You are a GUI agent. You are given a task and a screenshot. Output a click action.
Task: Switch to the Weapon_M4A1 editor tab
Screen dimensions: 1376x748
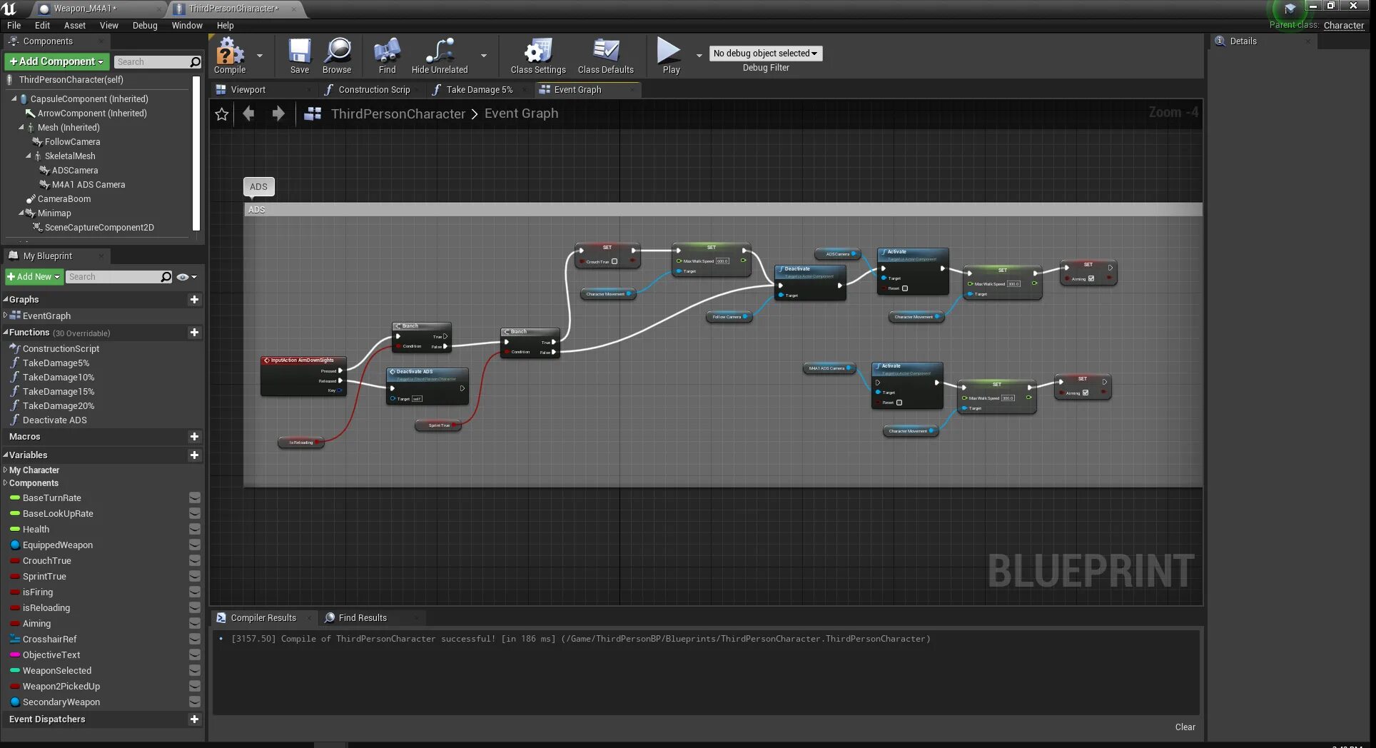(84, 9)
